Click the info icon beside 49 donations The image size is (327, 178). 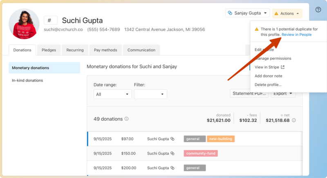(x=127, y=119)
